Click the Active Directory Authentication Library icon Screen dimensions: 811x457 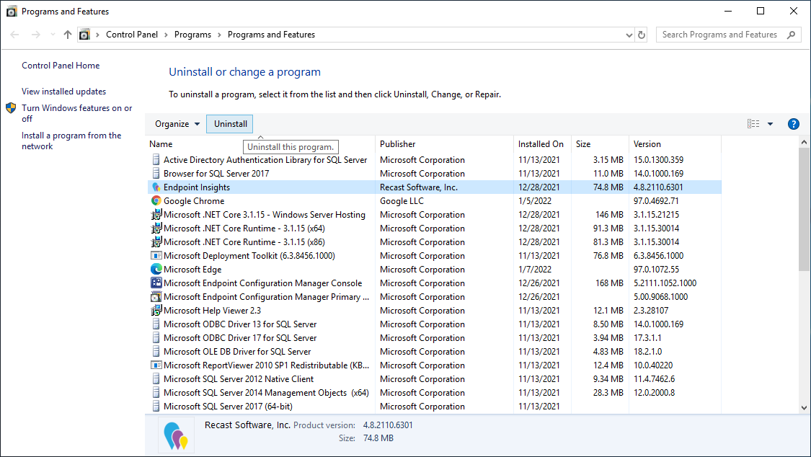point(156,160)
